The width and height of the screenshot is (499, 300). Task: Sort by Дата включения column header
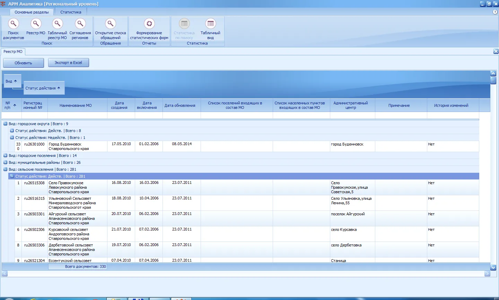pos(149,105)
